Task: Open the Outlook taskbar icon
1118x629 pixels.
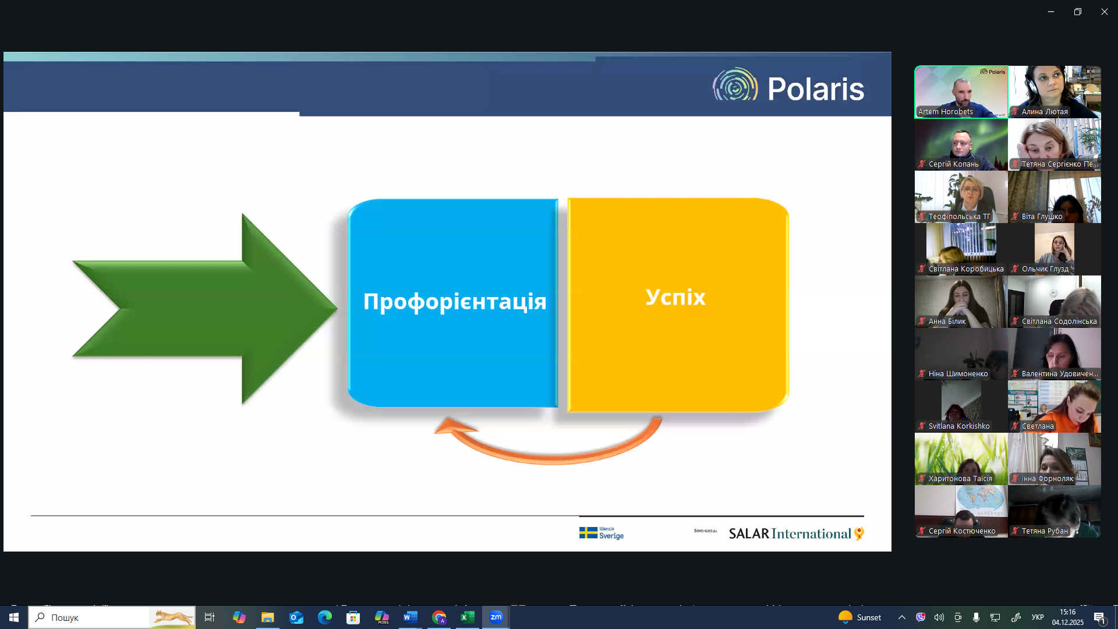Action: point(296,617)
